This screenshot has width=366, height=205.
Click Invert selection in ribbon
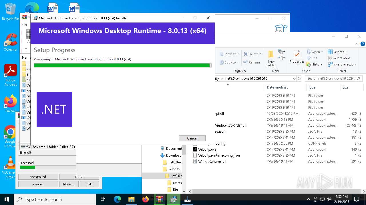(342, 64)
